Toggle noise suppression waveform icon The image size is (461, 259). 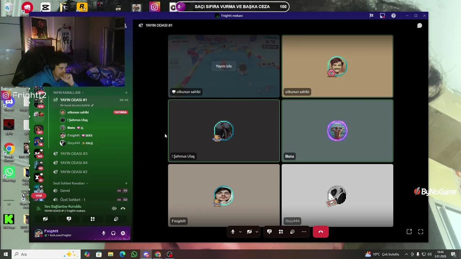(114, 208)
